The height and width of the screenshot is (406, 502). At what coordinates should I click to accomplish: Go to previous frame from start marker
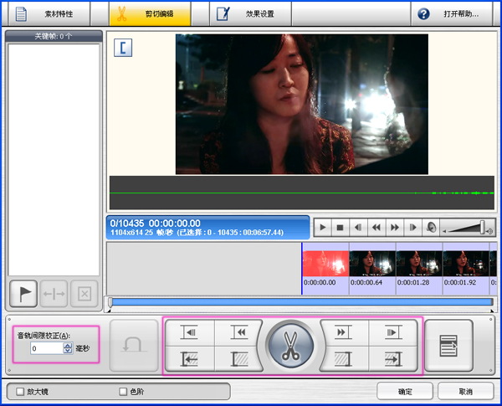(190, 332)
